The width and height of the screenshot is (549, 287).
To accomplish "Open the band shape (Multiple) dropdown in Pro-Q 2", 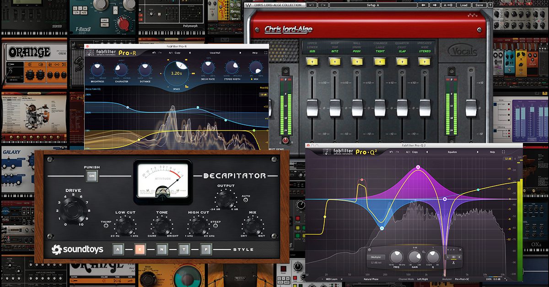I will coord(376,257).
